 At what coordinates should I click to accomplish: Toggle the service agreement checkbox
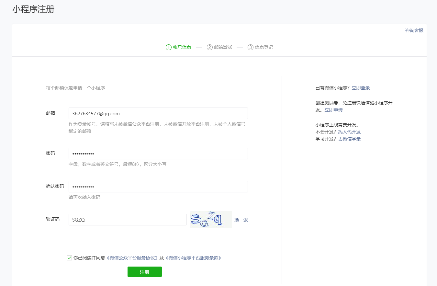coord(69,257)
